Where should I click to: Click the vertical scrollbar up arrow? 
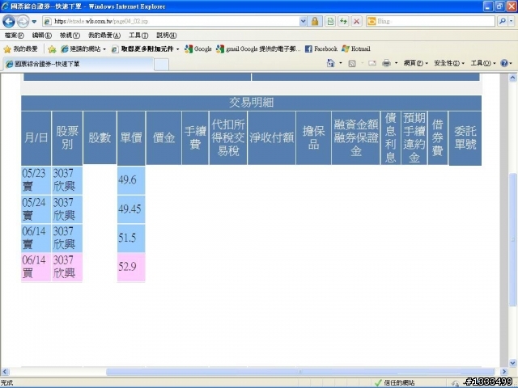pos(512,78)
